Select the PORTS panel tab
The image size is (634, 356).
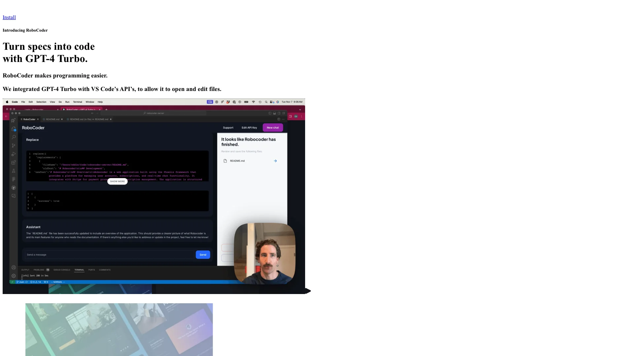[91, 270]
